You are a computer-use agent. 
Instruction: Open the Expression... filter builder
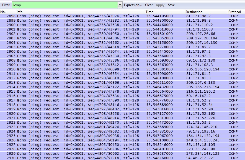[133, 5]
